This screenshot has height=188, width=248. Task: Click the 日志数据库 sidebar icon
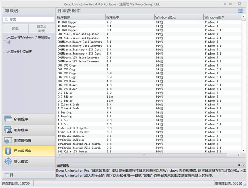coord(8,151)
